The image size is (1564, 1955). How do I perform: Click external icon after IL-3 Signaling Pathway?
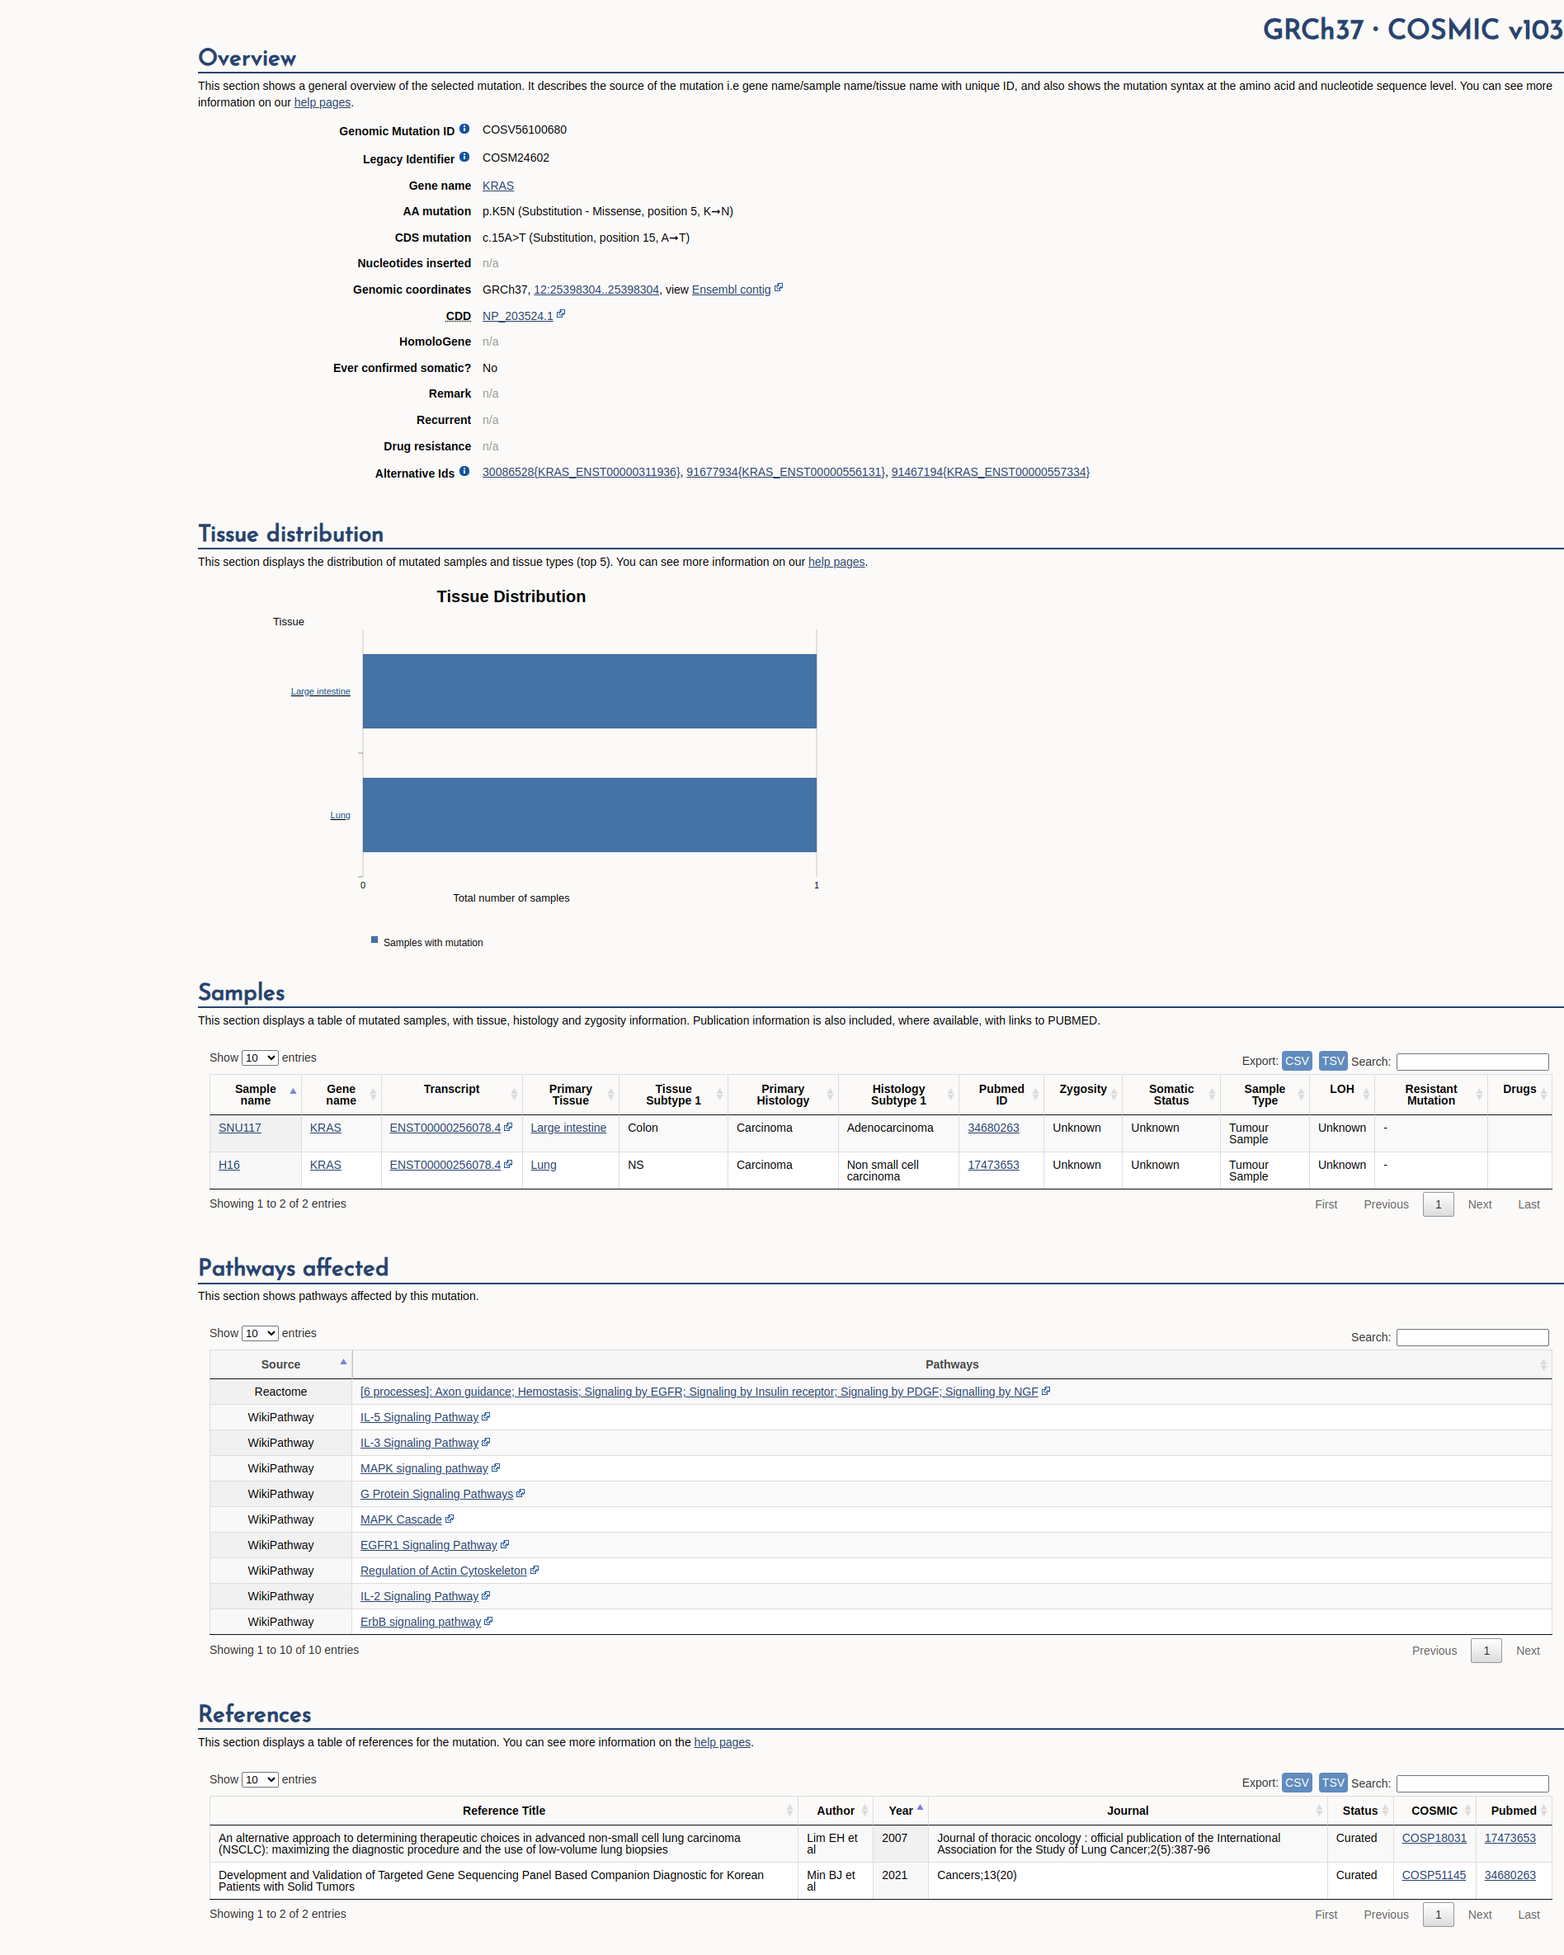pyautogui.click(x=486, y=1442)
